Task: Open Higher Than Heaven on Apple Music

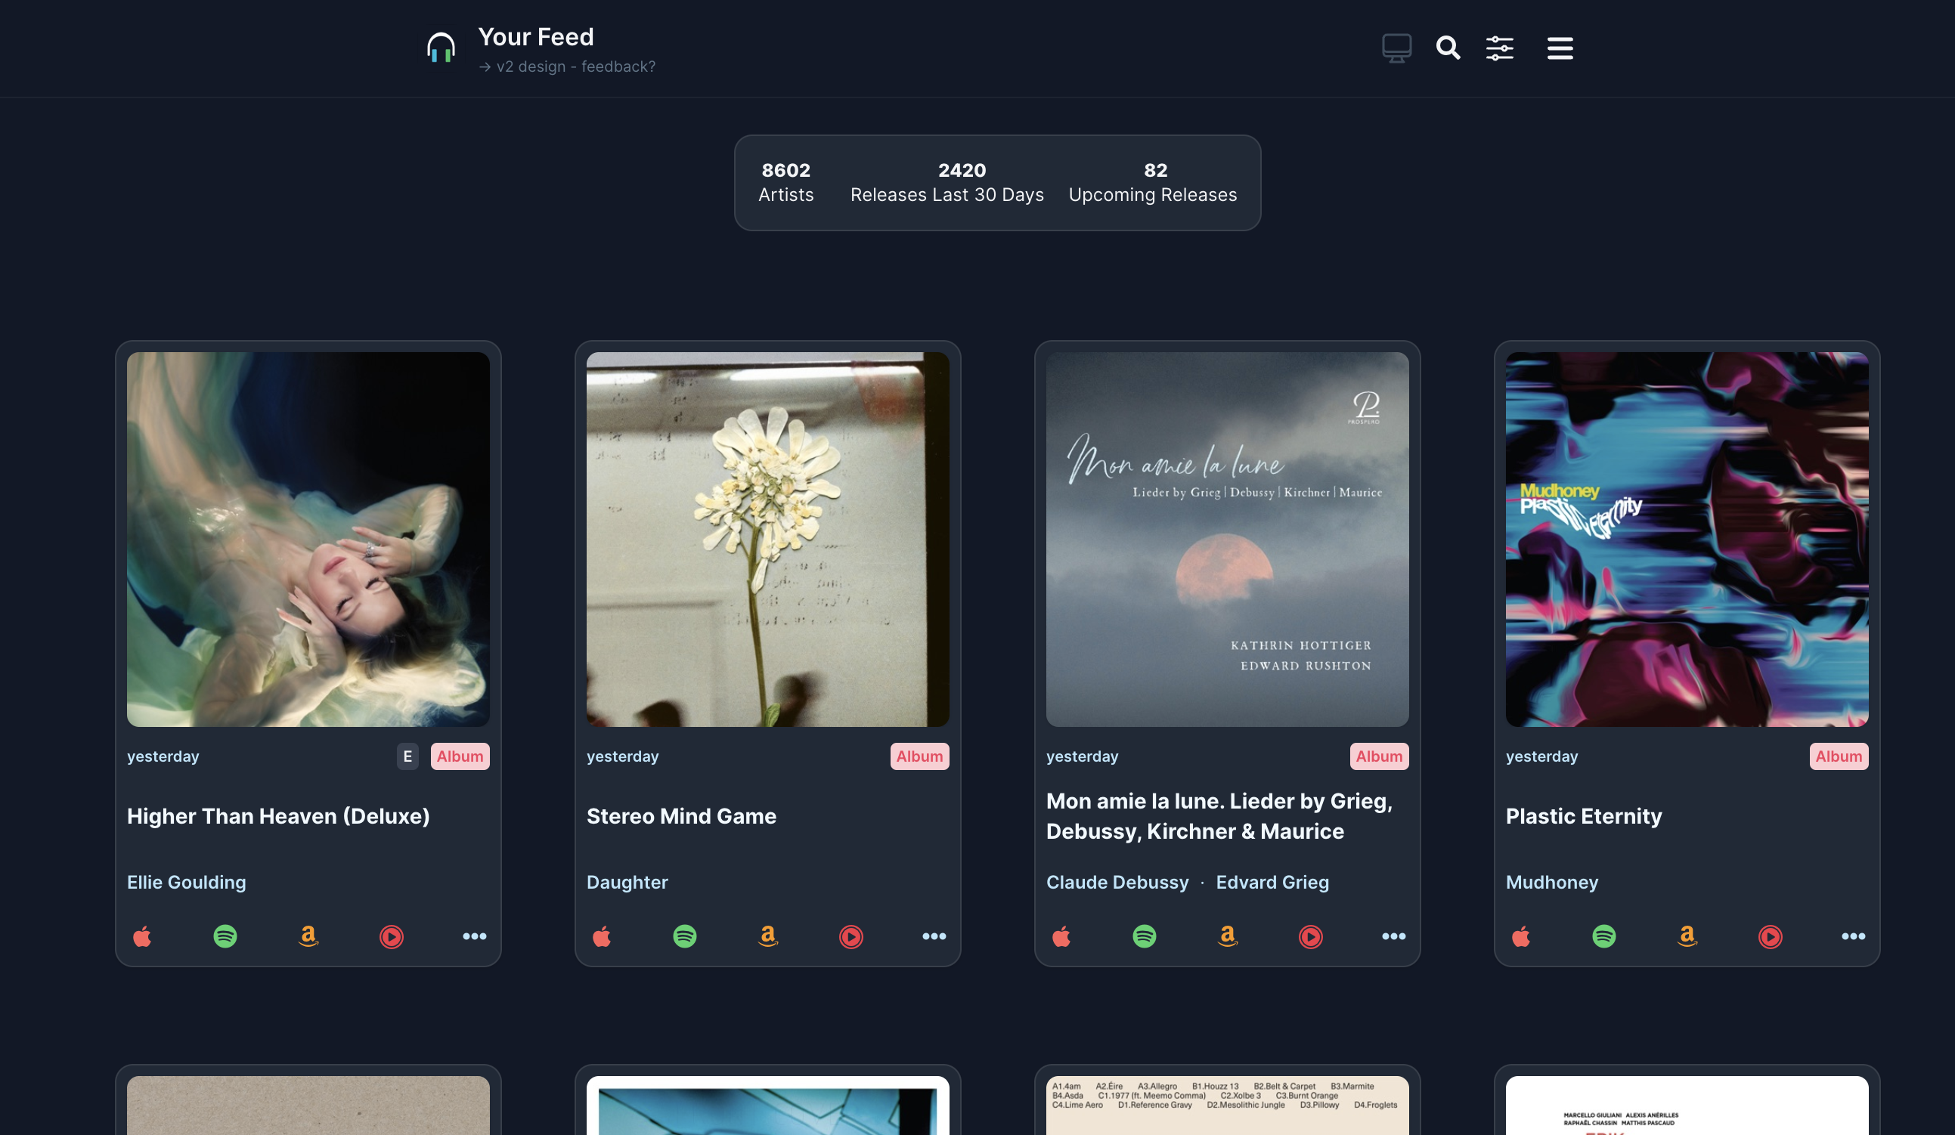Action: [142, 936]
